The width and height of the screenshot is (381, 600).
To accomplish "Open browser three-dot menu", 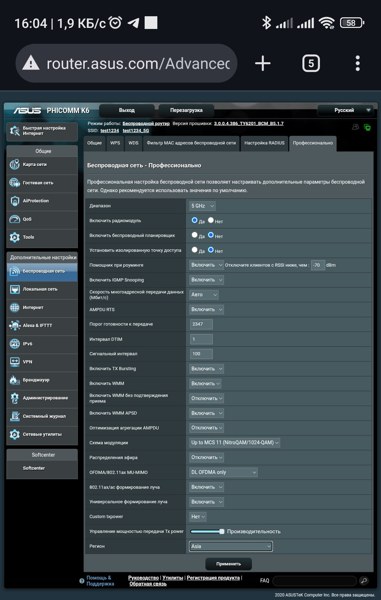I will point(357,64).
